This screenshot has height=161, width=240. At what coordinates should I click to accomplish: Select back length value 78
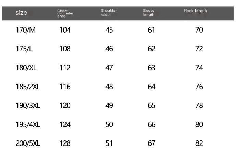click(x=199, y=105)
